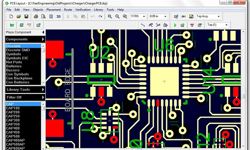Click the Zoom In magnifier

click(117, 16)
